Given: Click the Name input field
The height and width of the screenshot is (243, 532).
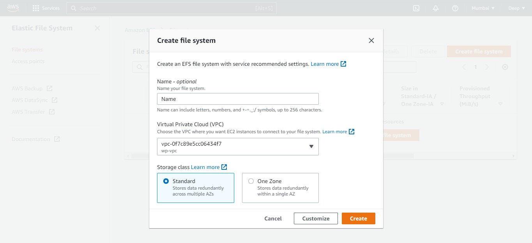Looking at the screenshot, I should click(x=238, y=99).
